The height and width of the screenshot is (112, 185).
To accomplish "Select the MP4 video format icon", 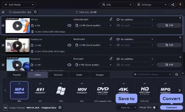I will coord(19,90).
